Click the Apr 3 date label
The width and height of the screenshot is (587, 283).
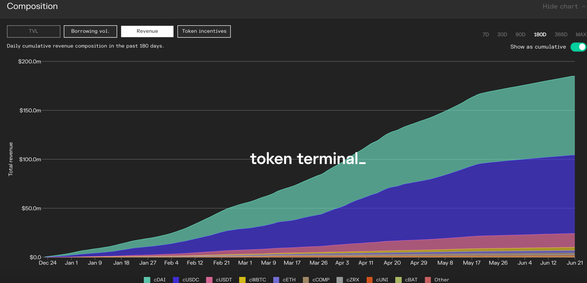point(342,263)
